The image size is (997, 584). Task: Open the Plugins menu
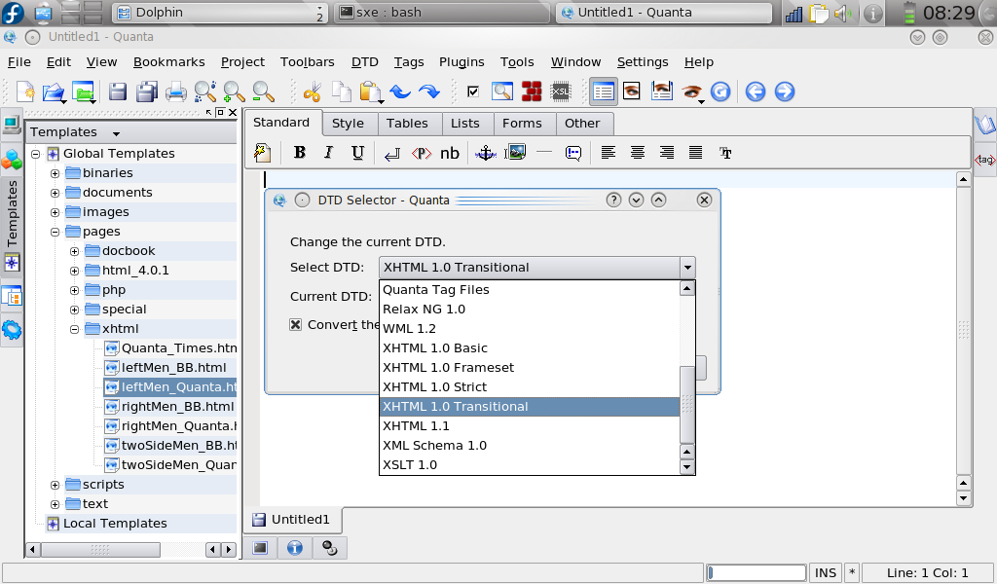(x=462, y=62)
